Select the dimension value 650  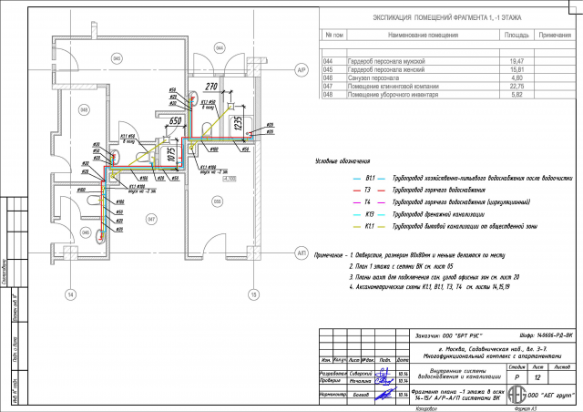click(175, 120)
